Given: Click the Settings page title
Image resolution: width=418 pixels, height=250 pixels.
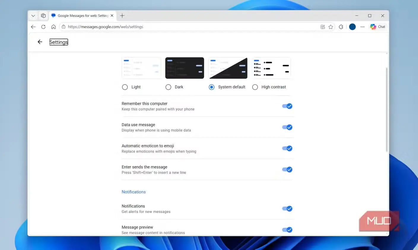Looking at the screenshot, I should [x=59, y=42].
